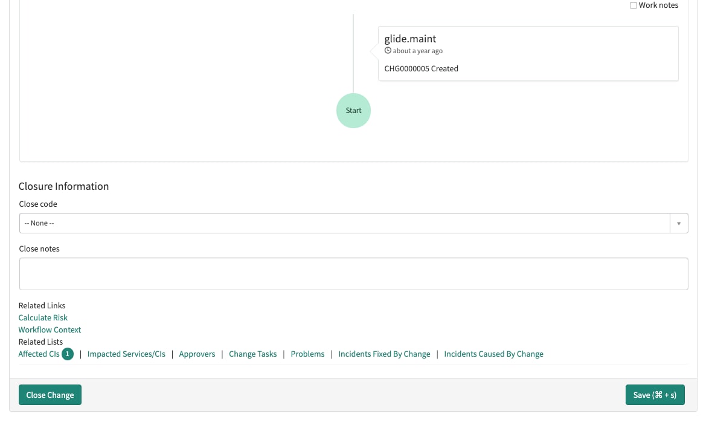Open the Problems related list
This screenshot has width=712, height=422.
tap(307, 354)
